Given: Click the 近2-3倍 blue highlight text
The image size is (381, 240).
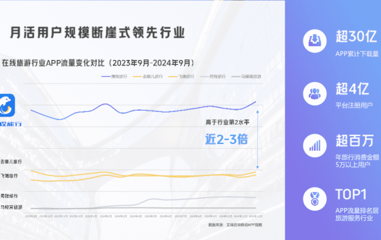Looking at the screenshot, I should 227,139.
